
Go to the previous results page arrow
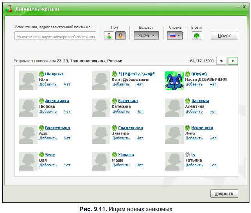click(x=221, y=61)
